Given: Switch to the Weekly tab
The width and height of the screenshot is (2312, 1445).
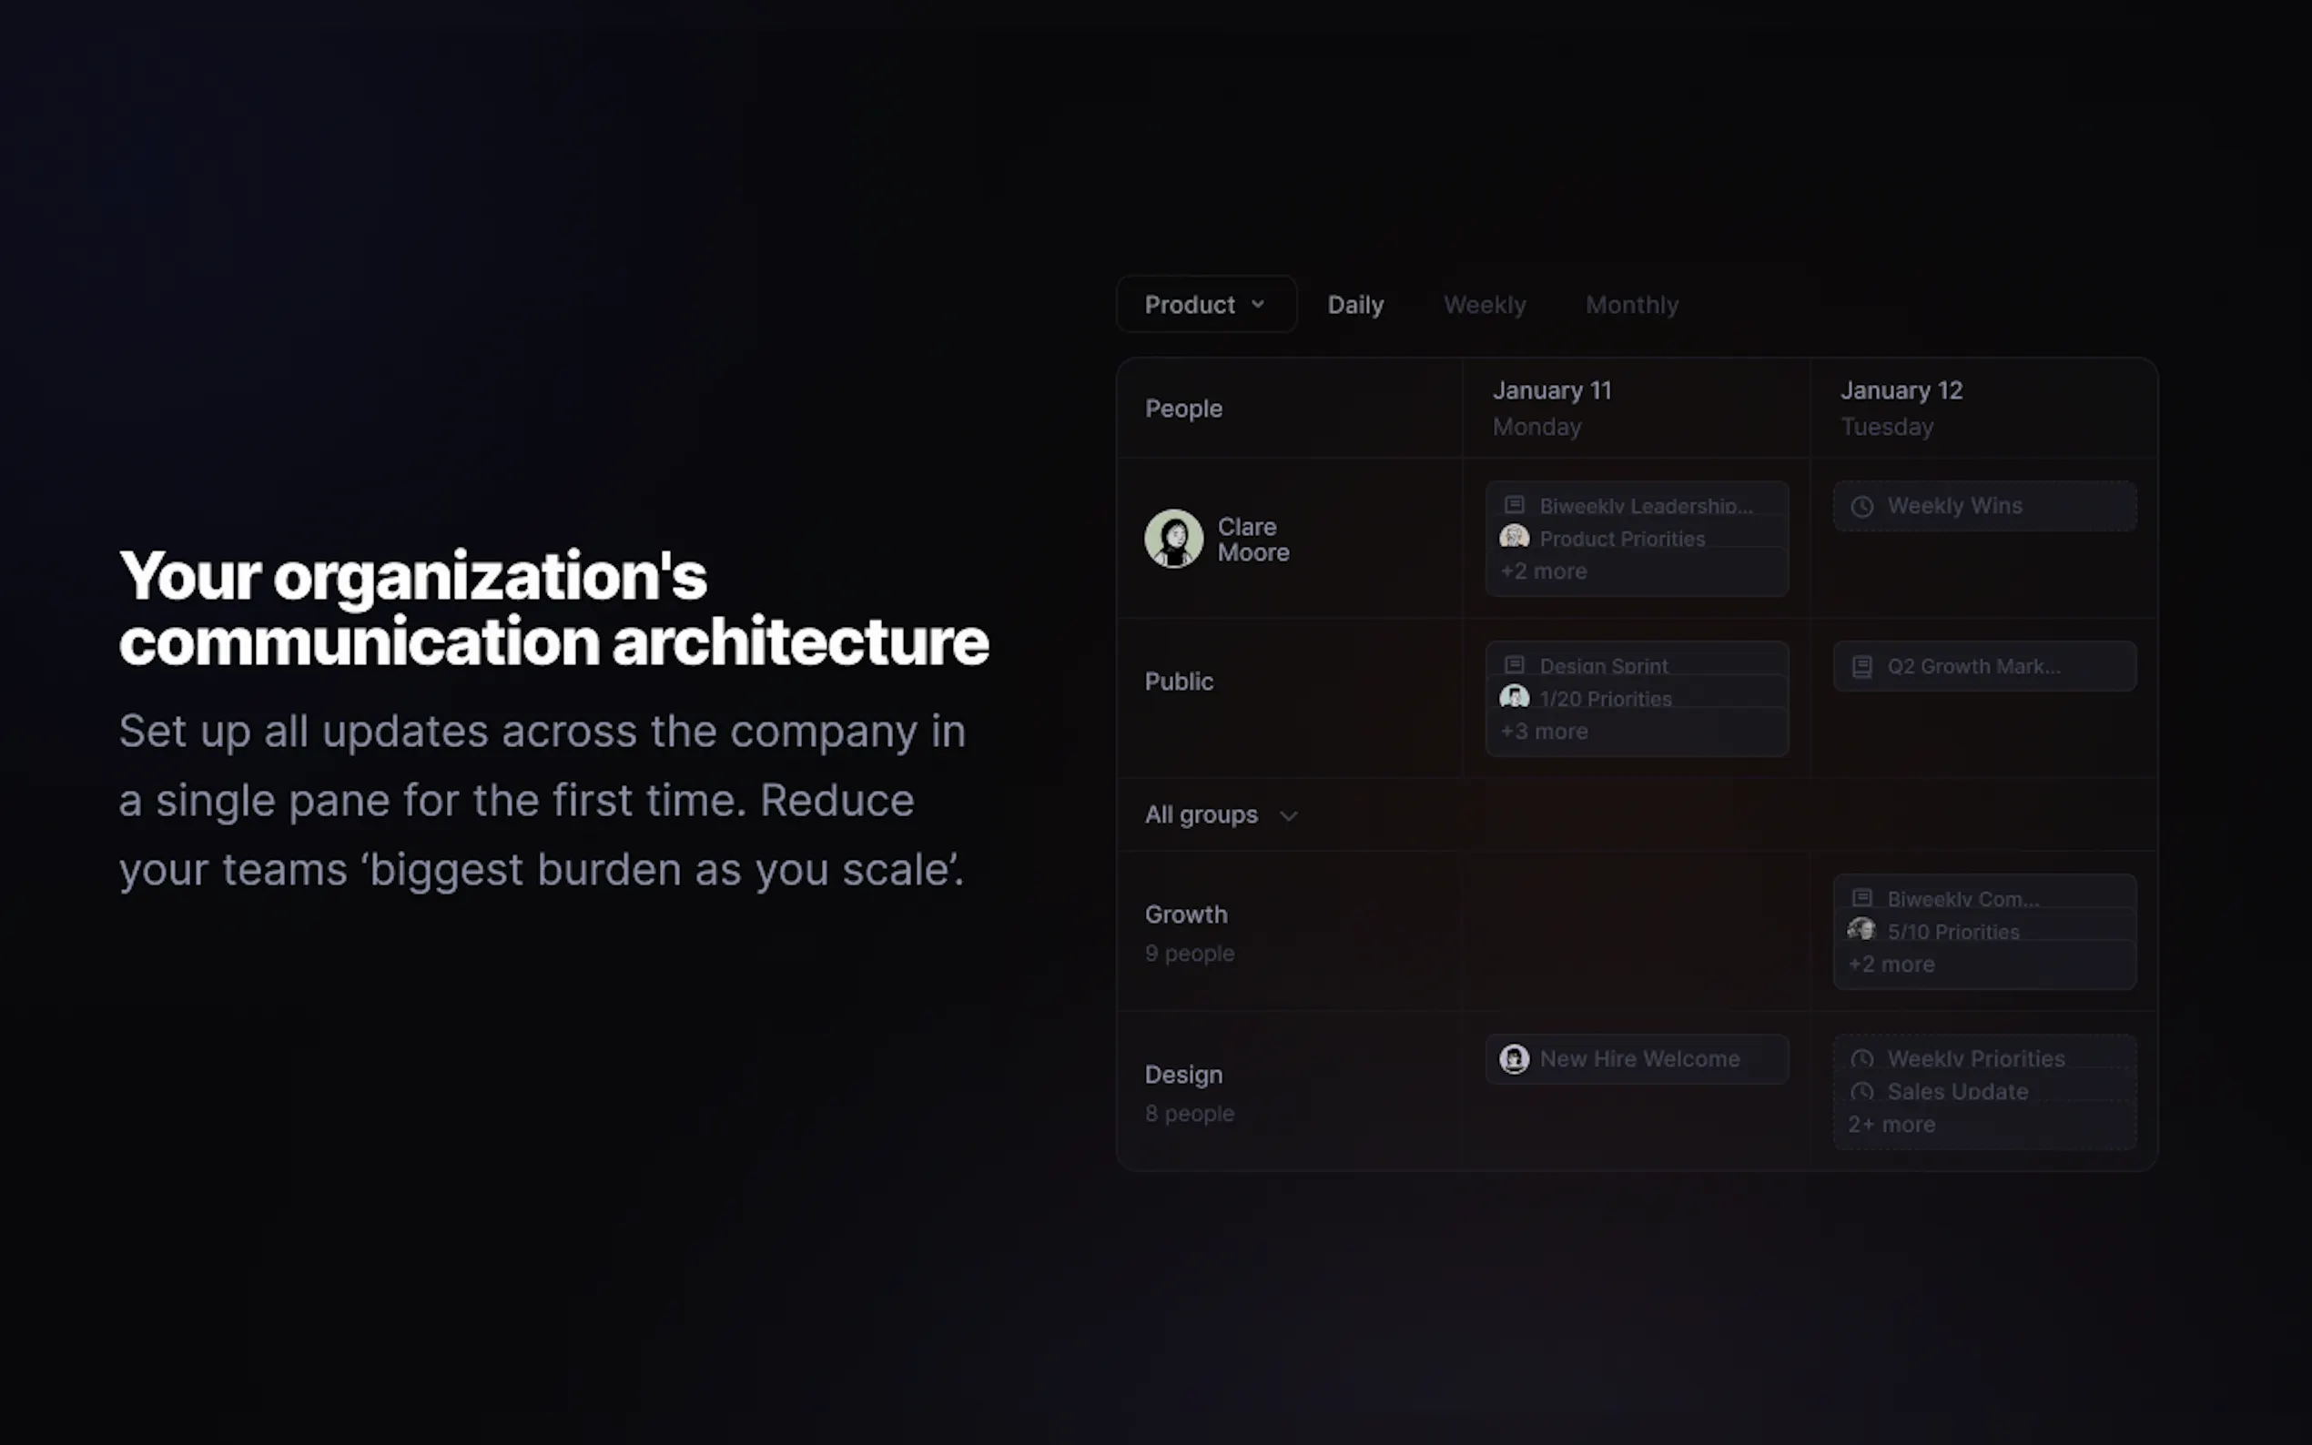Looking at the screenshot, I should click(x=1485, y=304).
